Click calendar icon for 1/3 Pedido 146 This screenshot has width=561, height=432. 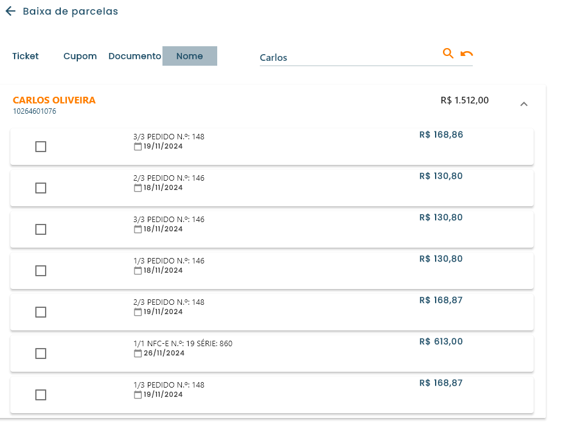pyautogui.click(x=138, y=270)
